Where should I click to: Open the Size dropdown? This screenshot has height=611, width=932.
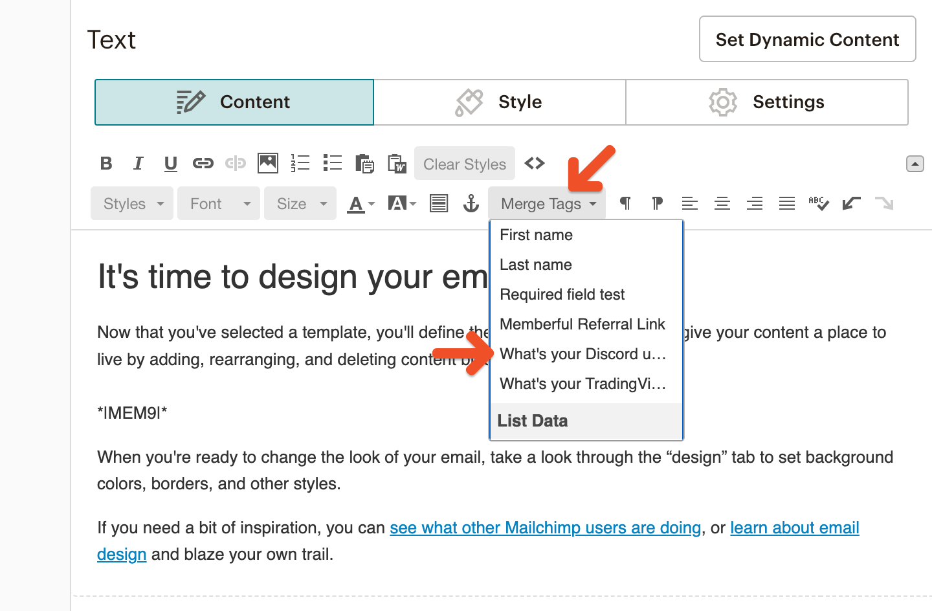point(300,203)
